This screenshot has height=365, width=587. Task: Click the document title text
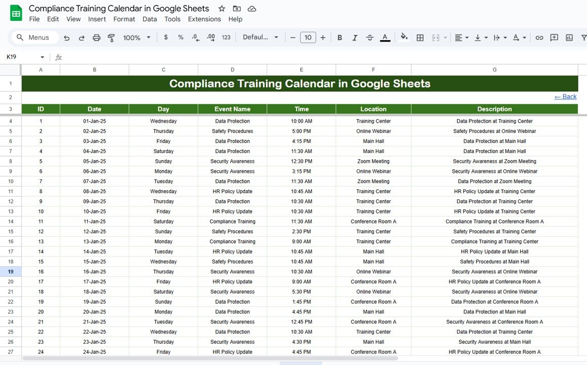(x=119, y=9)
